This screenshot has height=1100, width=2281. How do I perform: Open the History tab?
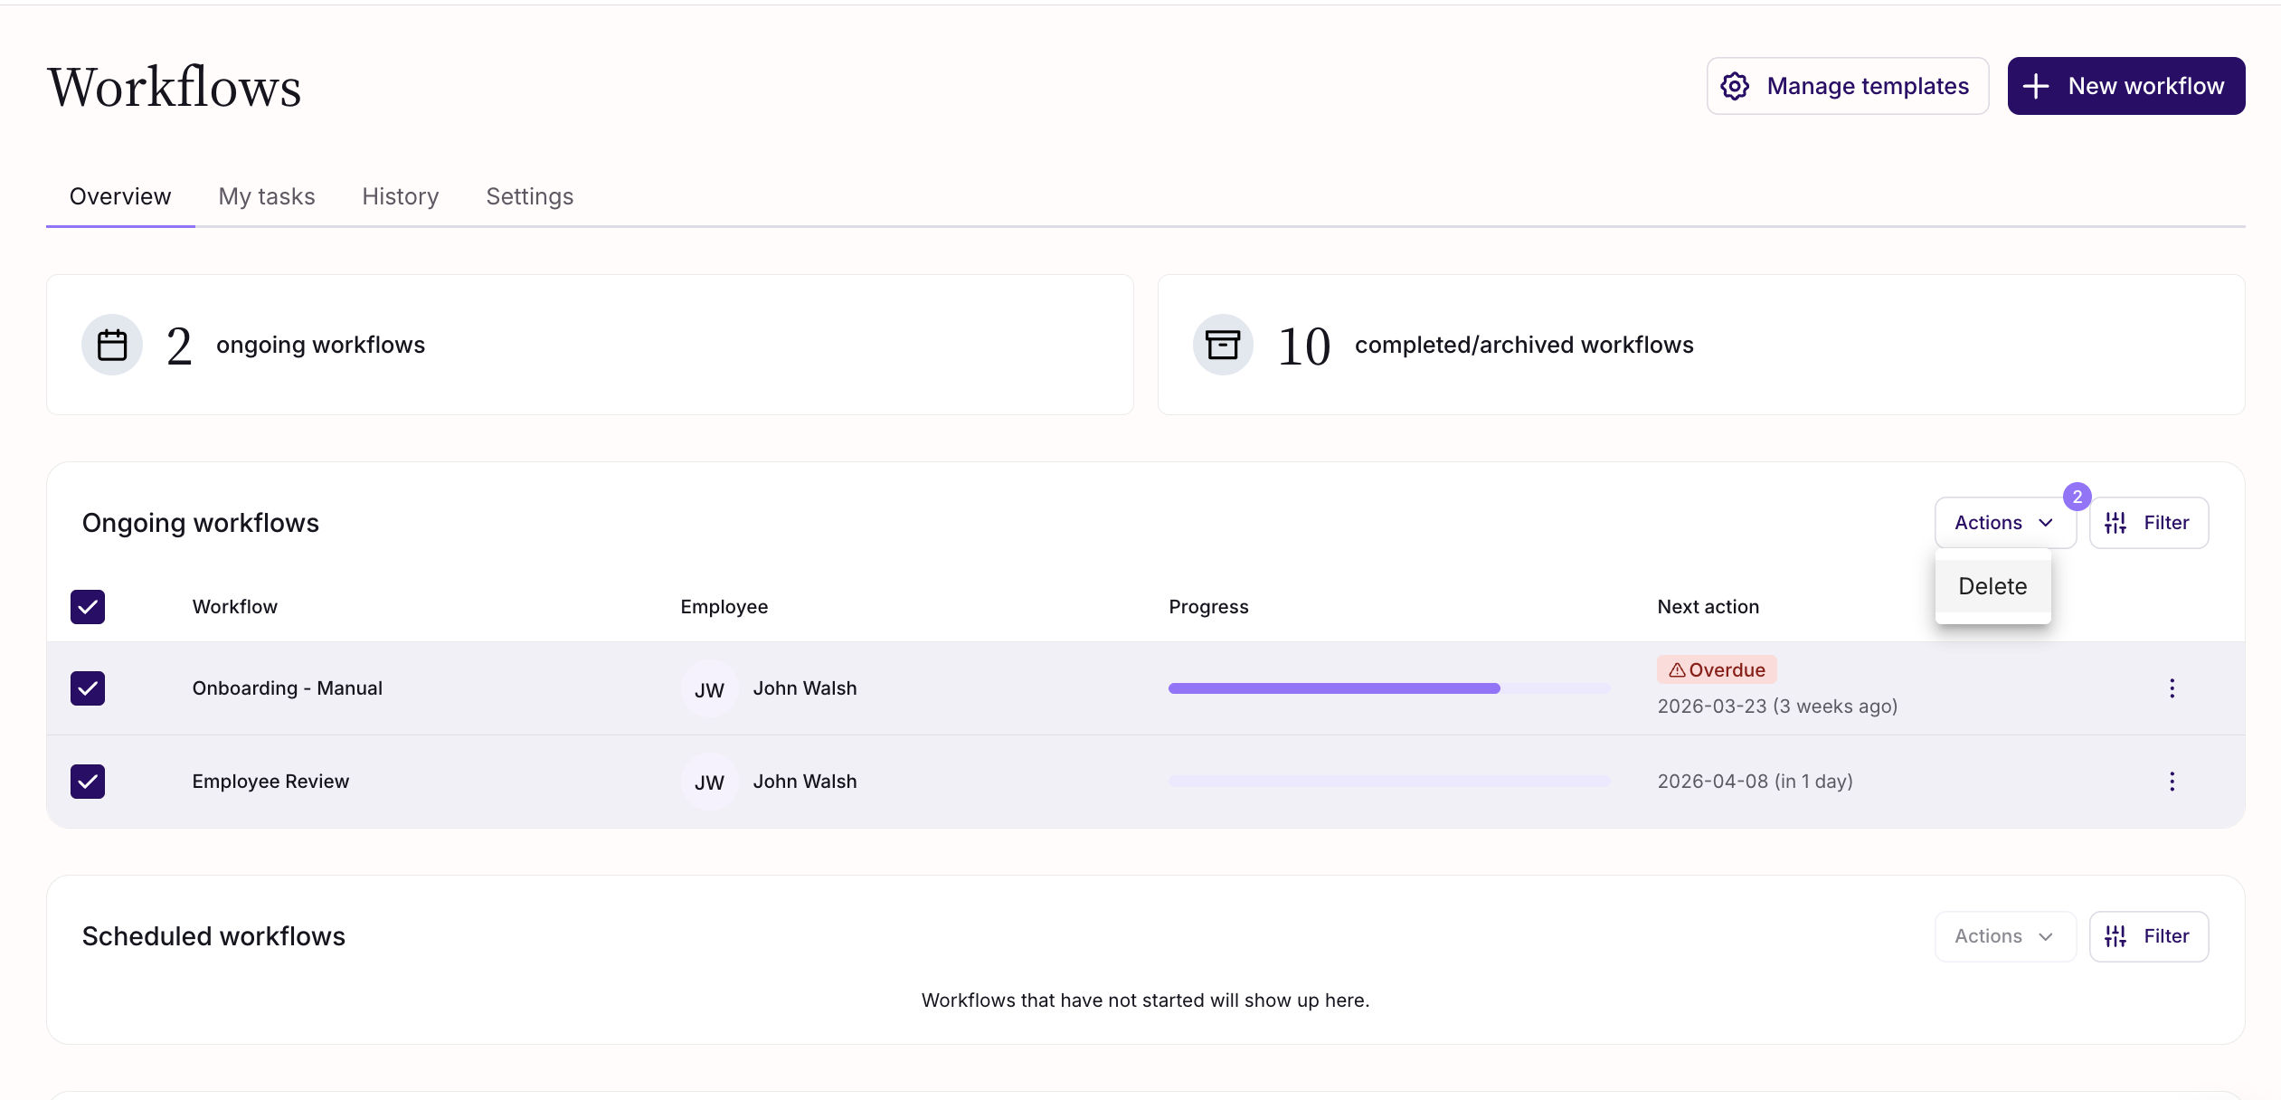point(400,196)
